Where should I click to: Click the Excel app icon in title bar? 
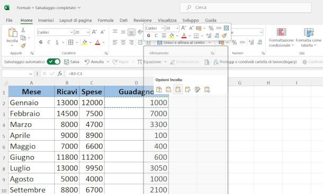coord(7,7)
